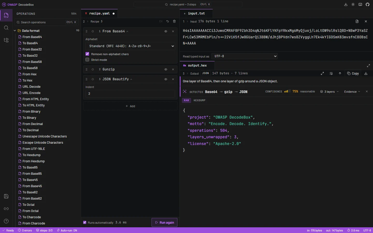The height and width of the screenshot is (233, 373).
Task: Expand the 3 layers dropdown
Action: (329, 92)
